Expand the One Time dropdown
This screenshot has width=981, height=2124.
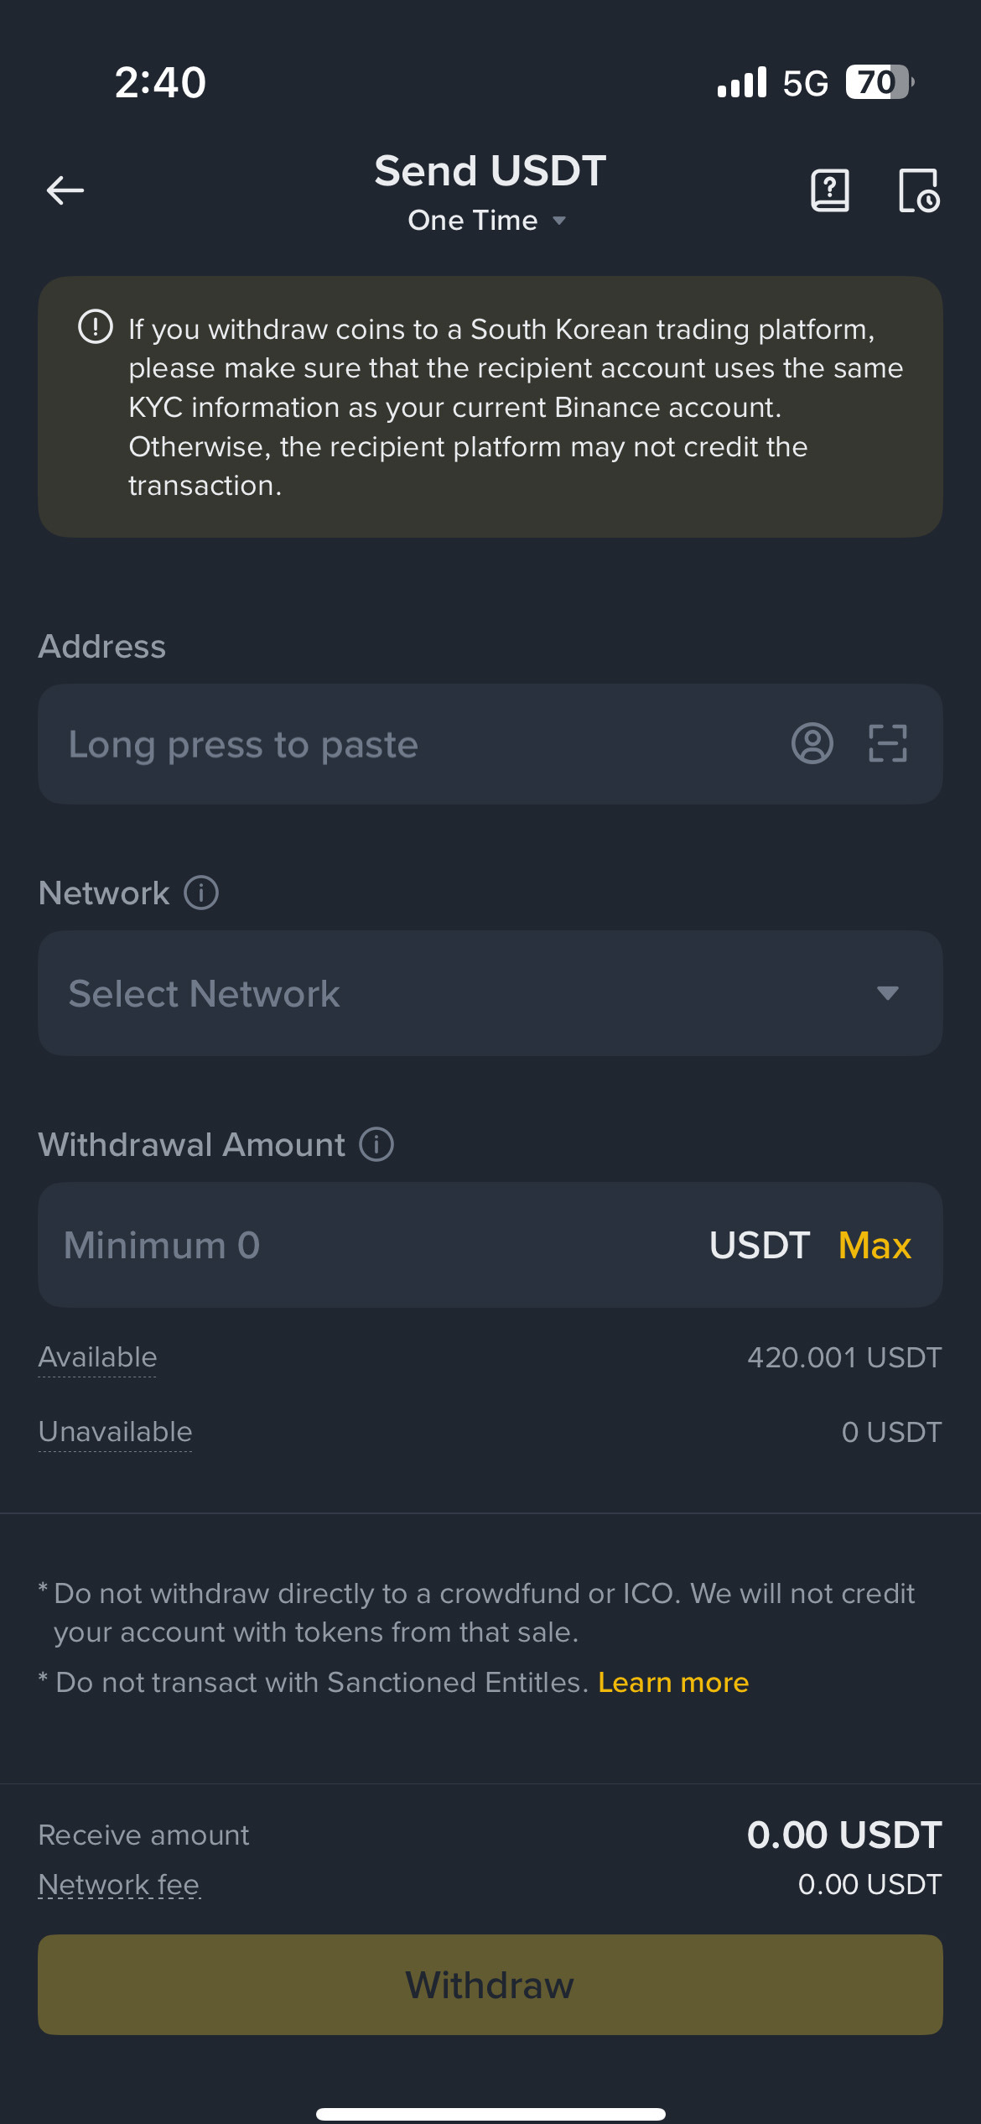coord(486,221)
